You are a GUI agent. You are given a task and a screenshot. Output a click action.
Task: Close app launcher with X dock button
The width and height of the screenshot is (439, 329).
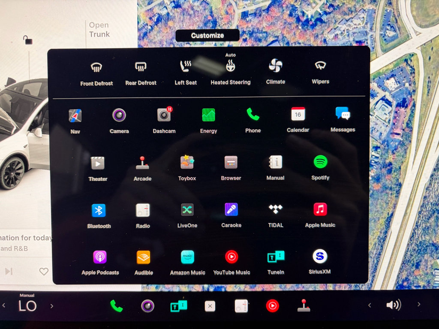click(210, 306)
